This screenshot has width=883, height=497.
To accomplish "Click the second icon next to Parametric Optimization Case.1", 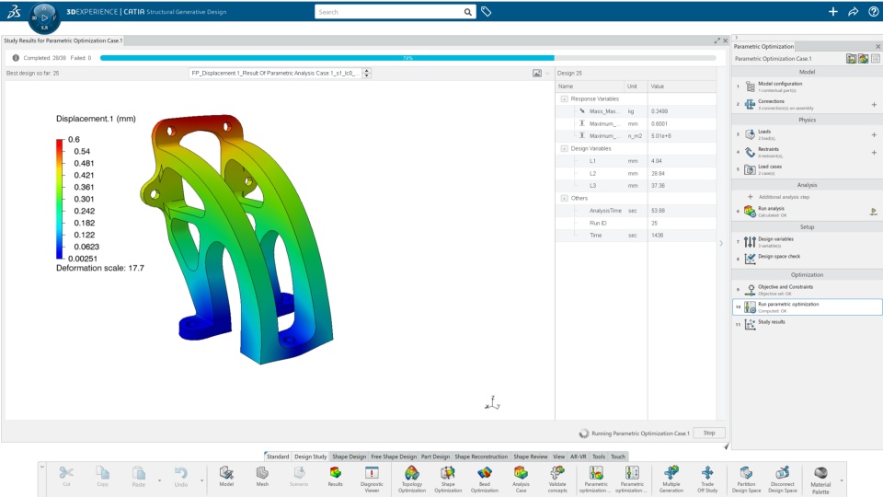I will tap(863, 59).
